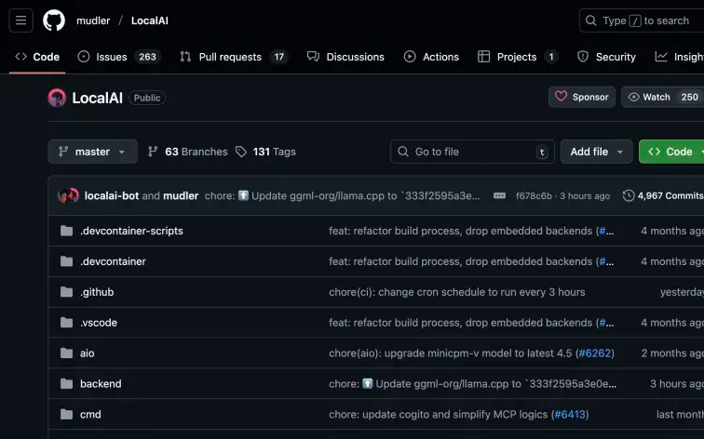Screen dimensions: 704x439
Task: Click the GitHub logo icon
Action: tap(54, 20)
